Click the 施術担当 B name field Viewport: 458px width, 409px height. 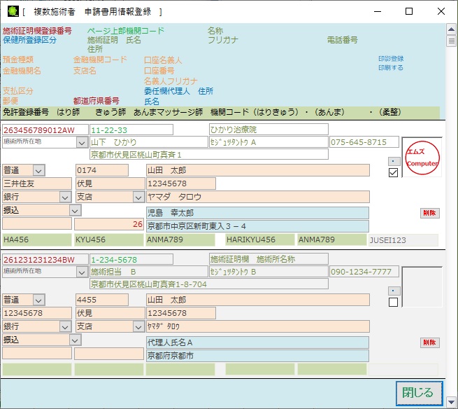point(149,272)
